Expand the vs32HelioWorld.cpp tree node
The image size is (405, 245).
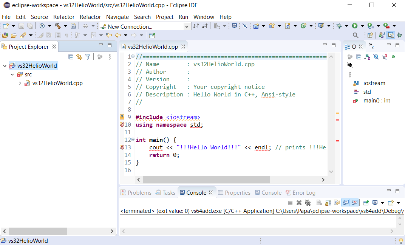(20, 83)
